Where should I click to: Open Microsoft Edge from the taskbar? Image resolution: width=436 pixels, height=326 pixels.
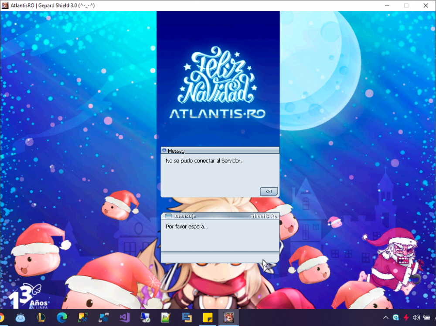tap(62, 318)
